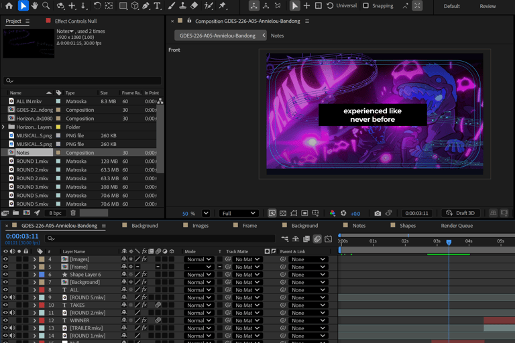
Task: Expand the Horizon.. Layers folder
Action: [x=3, y=127]
